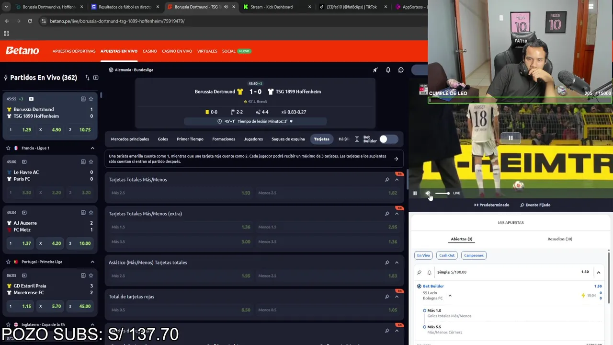Viewport: 613px width, 345px height.
Task: Toggle the Bet Builder switch
Action: click(x=388, y=139)
